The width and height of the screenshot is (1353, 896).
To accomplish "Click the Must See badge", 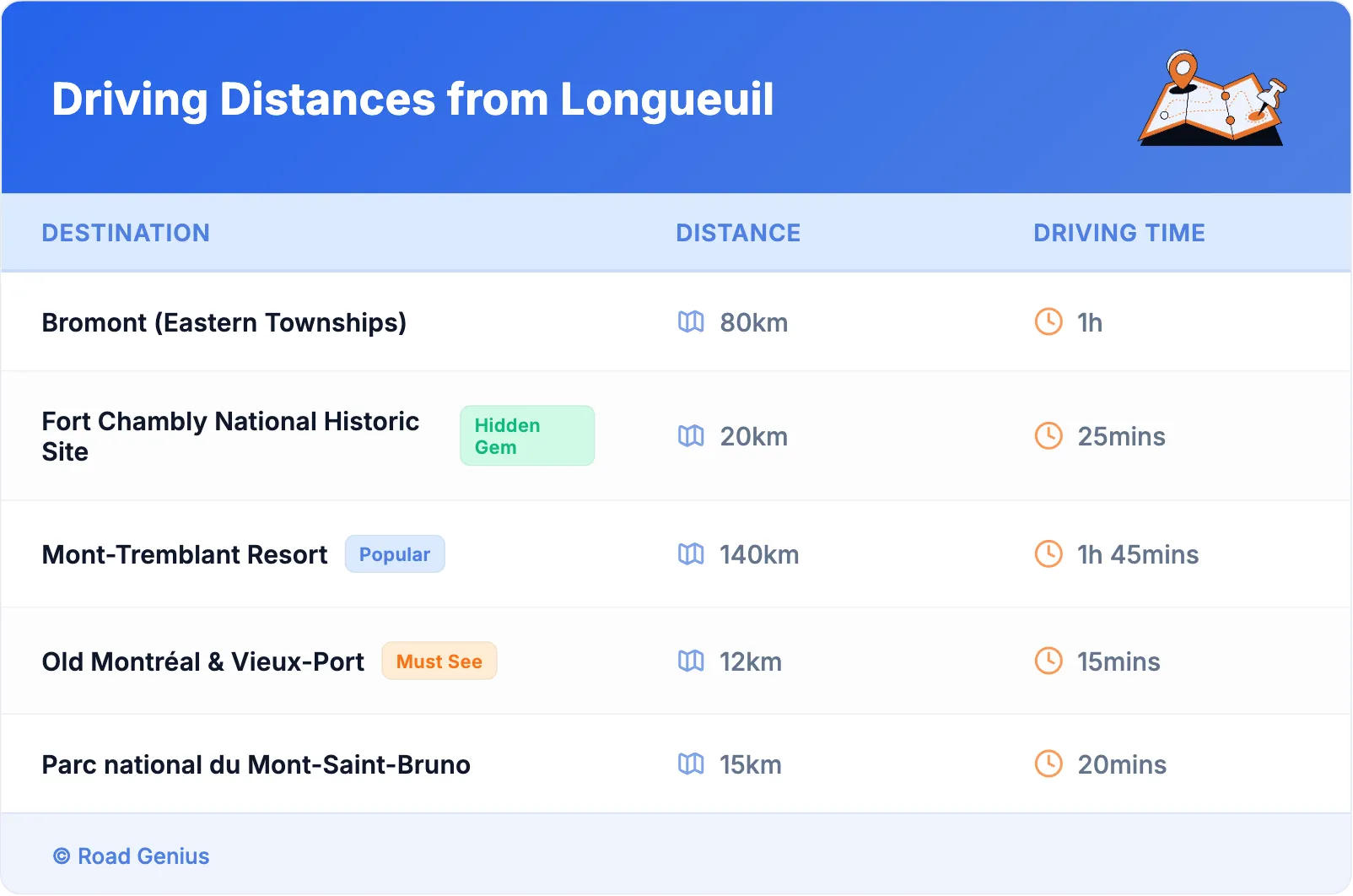I will pos(439,661).
